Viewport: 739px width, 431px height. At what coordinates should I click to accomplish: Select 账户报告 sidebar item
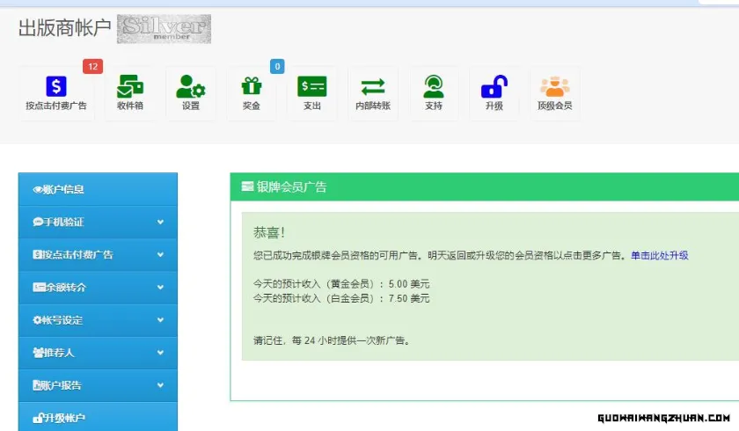pyautogui.click(x=98, y=385)
